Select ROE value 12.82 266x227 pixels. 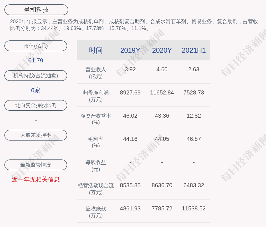194,116
